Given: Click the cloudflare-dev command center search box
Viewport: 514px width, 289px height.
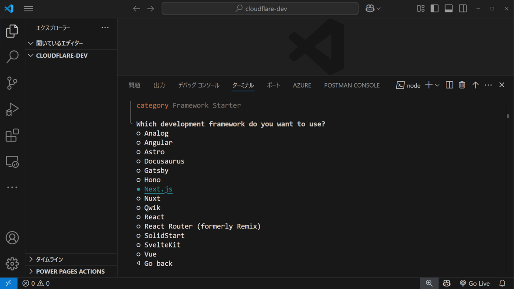Looking at the screenshot, I should click(x=260, y=9).
